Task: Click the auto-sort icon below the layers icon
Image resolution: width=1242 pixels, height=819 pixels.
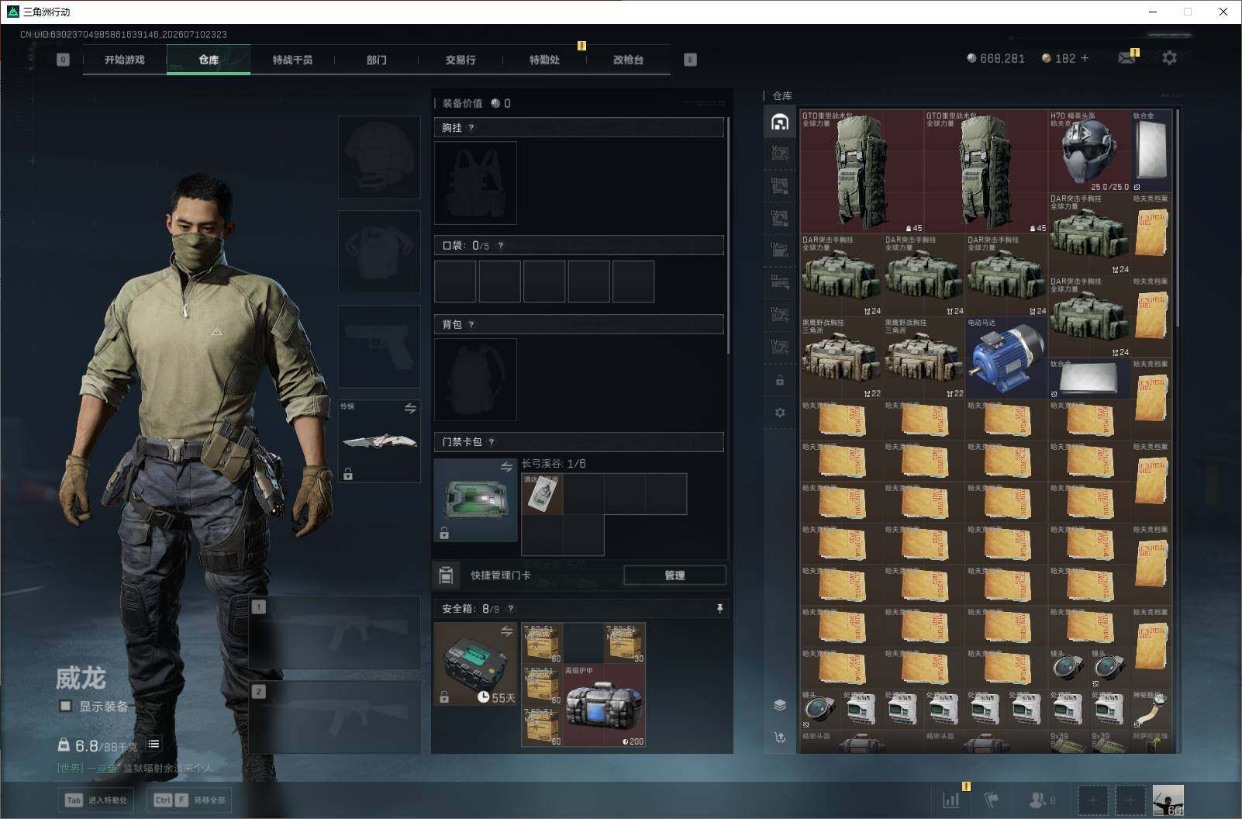Action: pos(780,737)
